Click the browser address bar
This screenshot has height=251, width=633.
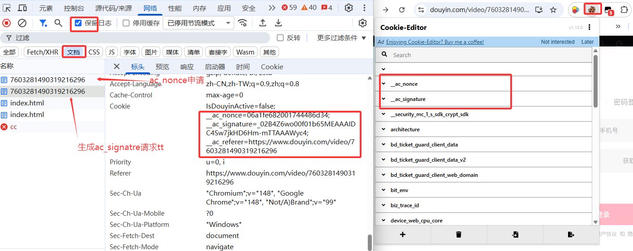(x=479, y=10)
